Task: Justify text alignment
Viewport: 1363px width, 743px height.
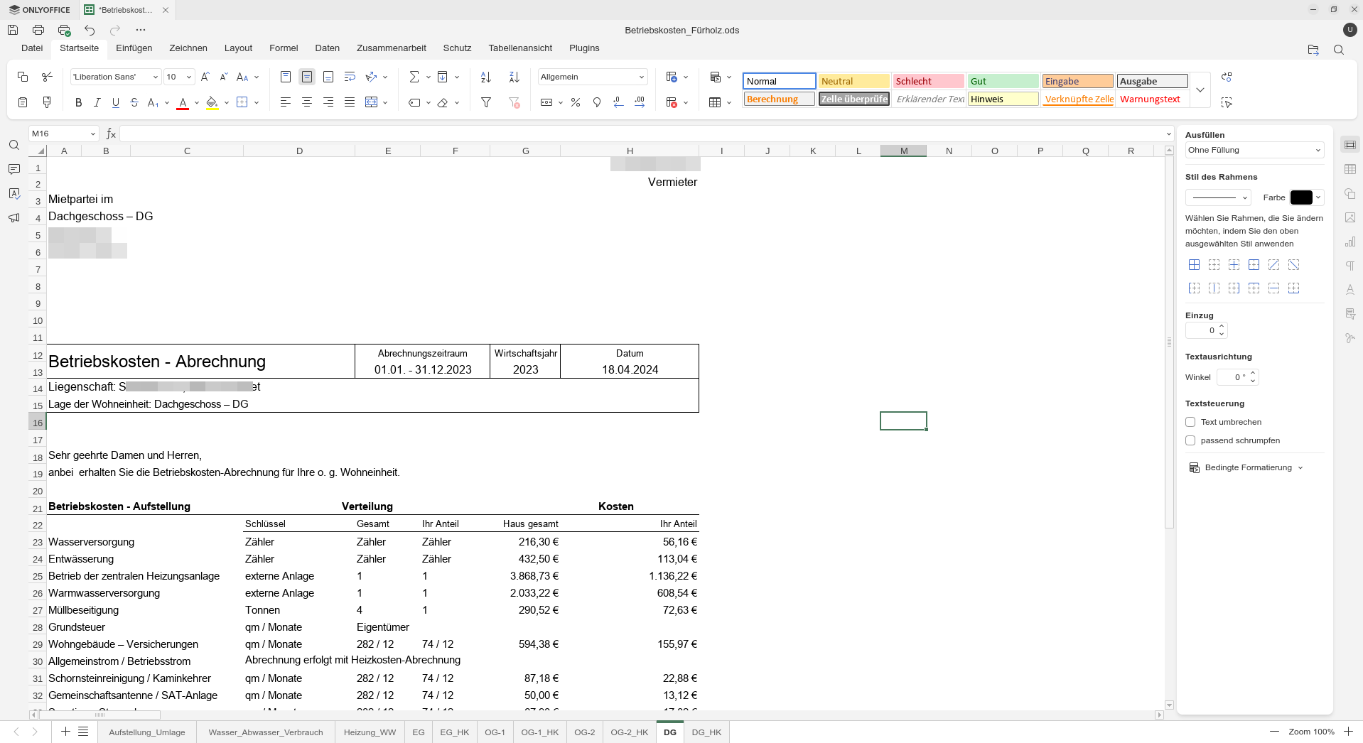Action: coord(350,102)
